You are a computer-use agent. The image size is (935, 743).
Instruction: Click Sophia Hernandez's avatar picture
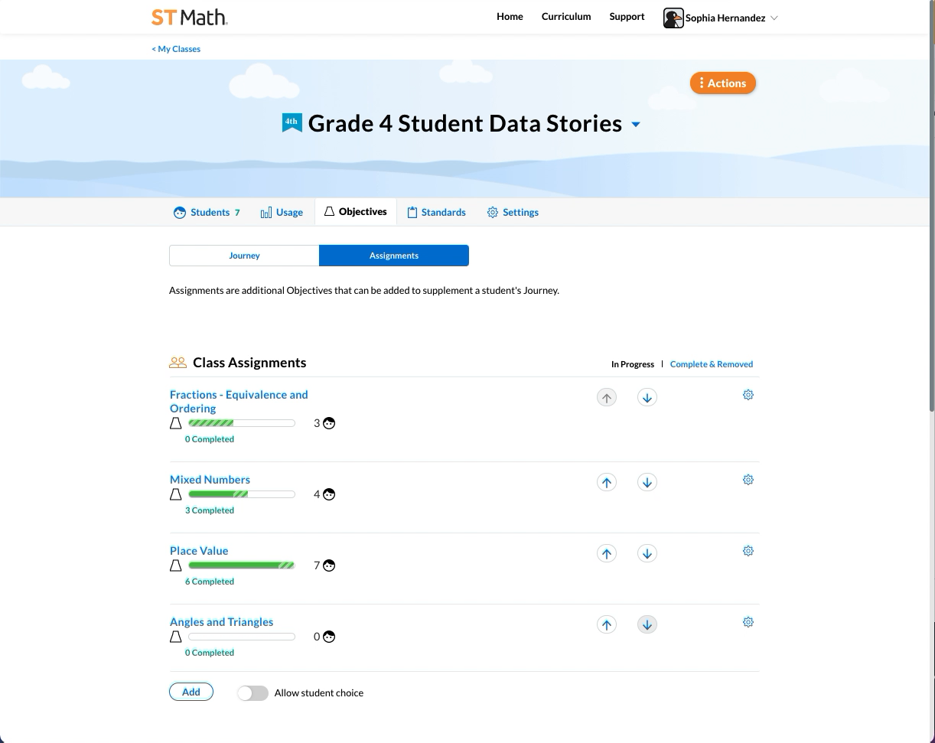coord(673,17)
